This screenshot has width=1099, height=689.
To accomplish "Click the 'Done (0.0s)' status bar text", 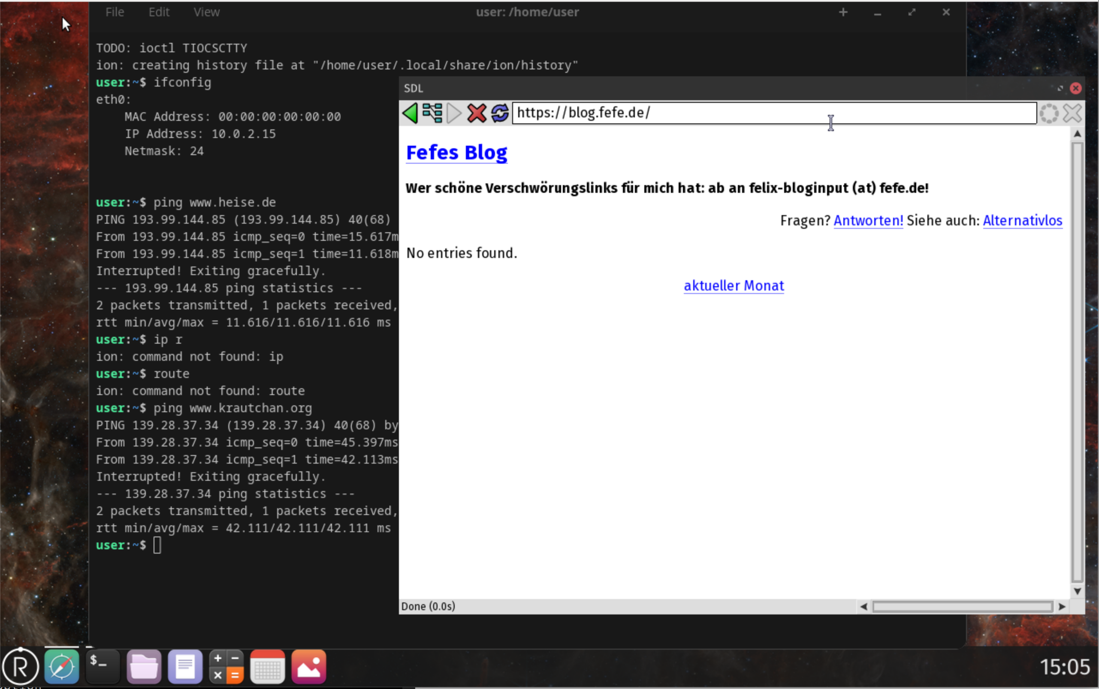I will 428,607.
